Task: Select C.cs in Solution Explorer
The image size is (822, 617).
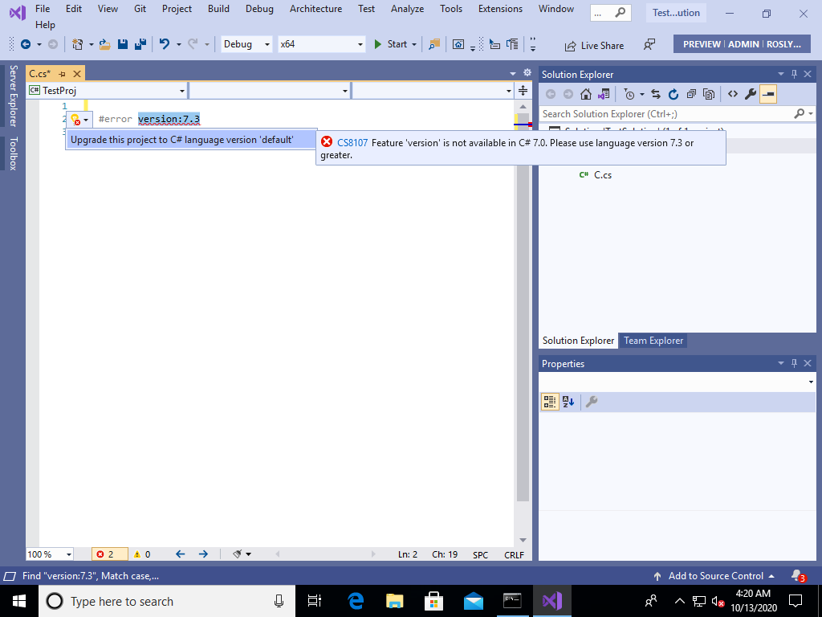Action: tap(602, 175)
